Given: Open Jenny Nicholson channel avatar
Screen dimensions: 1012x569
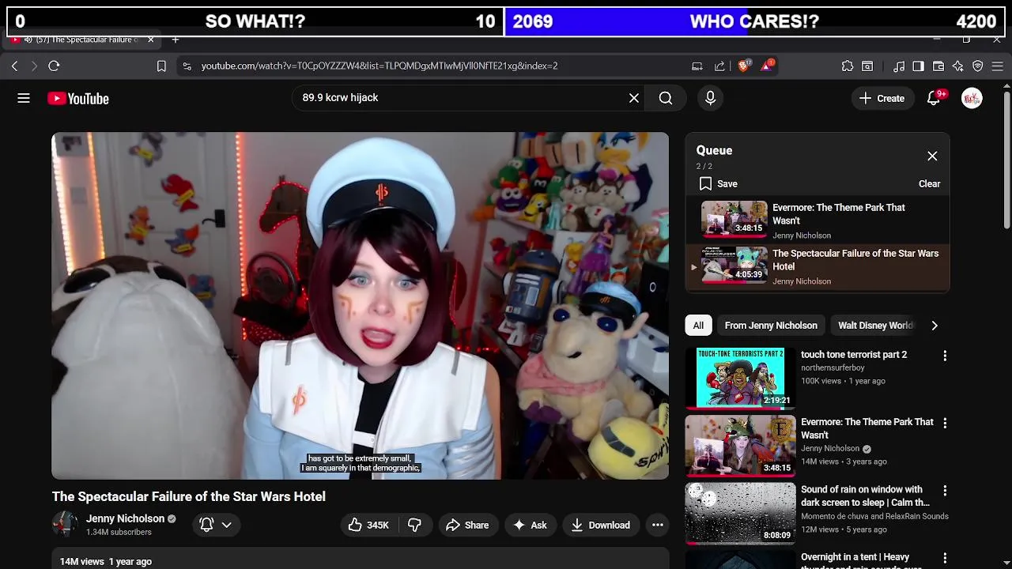Looking at the screenshot, I should [65, 525].
